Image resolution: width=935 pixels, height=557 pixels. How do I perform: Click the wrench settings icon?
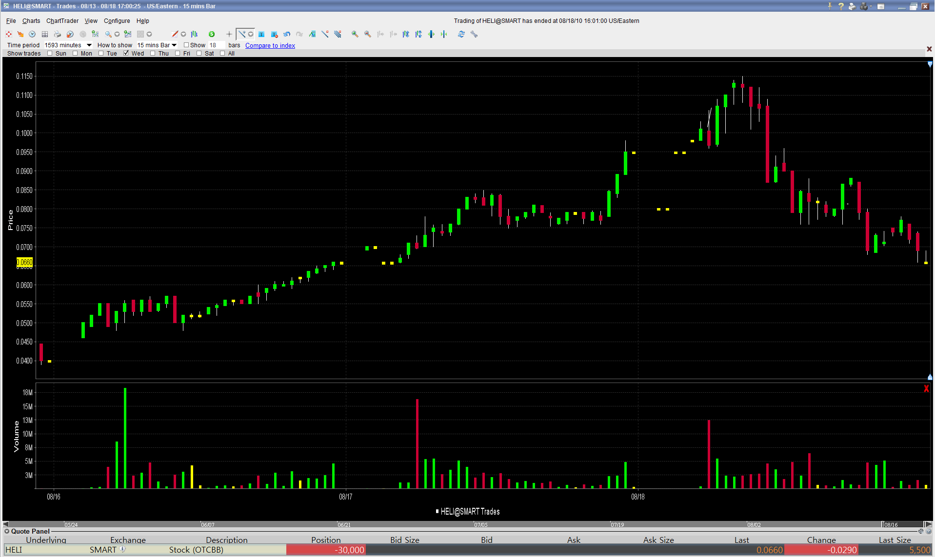click(474, 34)
